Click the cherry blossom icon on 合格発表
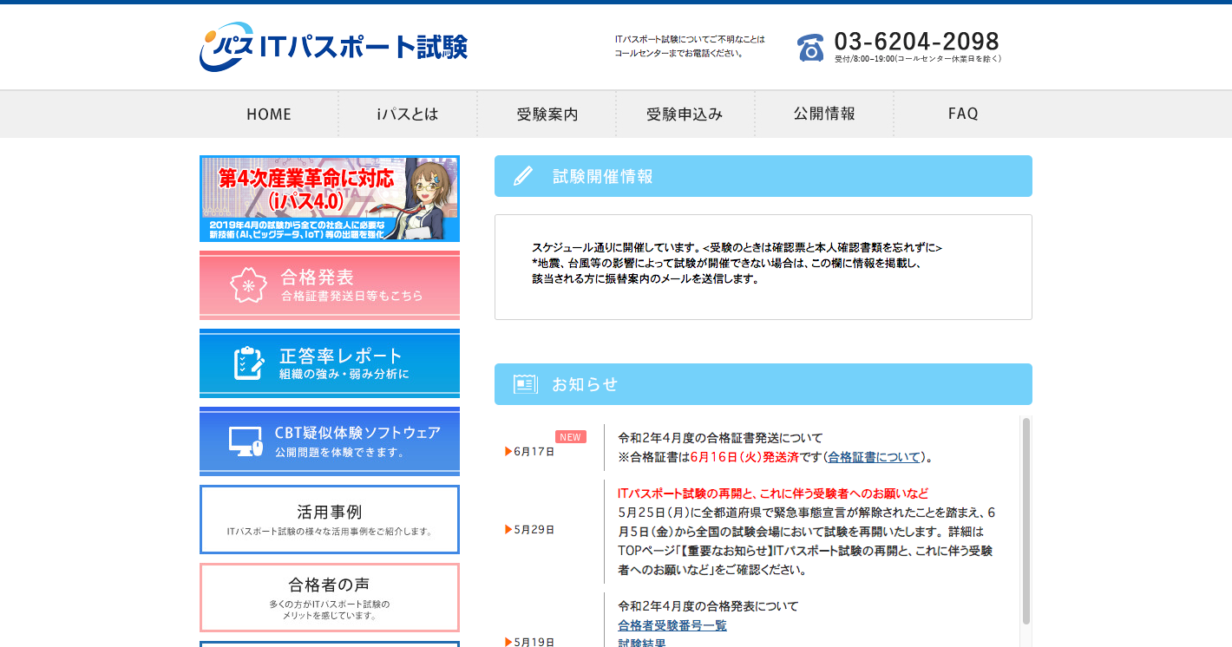The image size is (1232, 647). point(248,284)
